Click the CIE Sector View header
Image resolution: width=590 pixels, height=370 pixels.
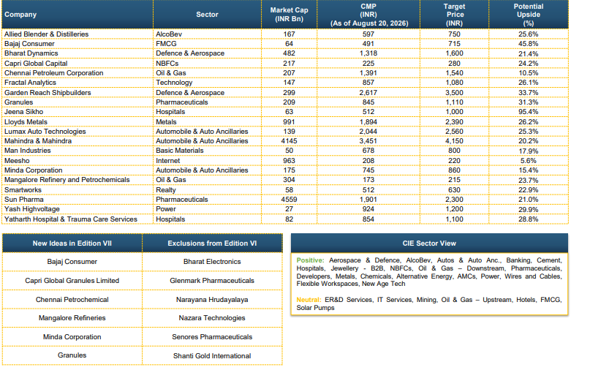429,243
